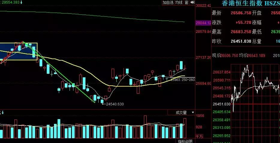Image resolution: width=280 pixels, height=143 pixels.
Task: Click the down arrow beside 亿 in volume panel
Action: click(3, 113)
